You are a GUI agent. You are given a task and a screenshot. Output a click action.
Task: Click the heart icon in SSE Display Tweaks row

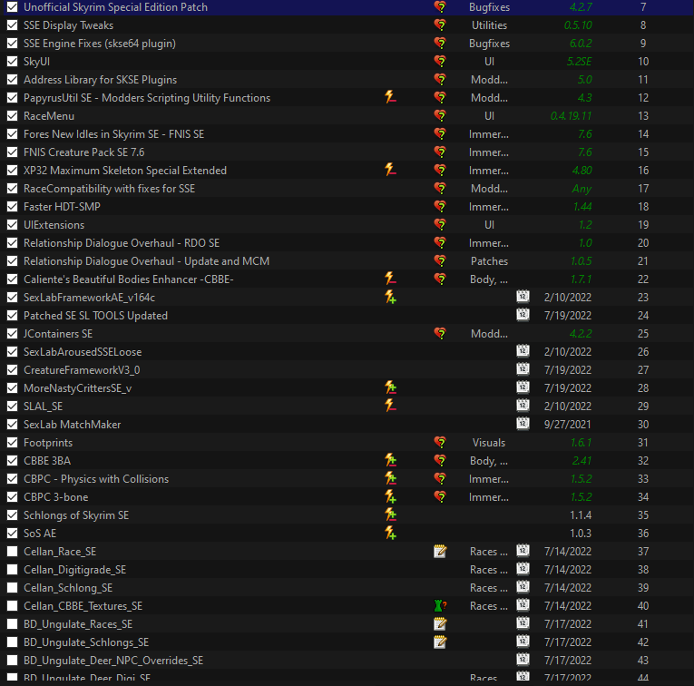click(440, 24)
